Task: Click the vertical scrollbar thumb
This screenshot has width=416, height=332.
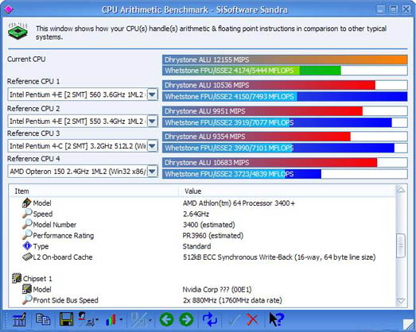Action: (401, 245)
